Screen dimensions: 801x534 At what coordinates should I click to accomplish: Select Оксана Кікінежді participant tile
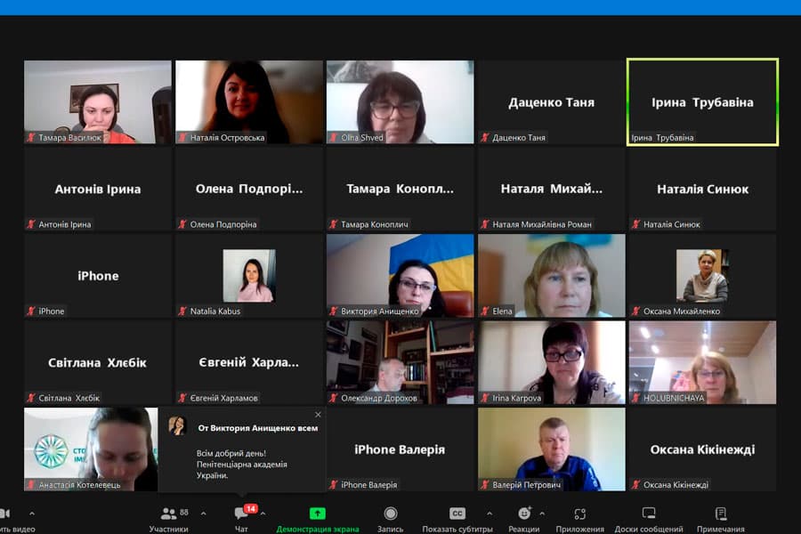(x=702, y=449)
